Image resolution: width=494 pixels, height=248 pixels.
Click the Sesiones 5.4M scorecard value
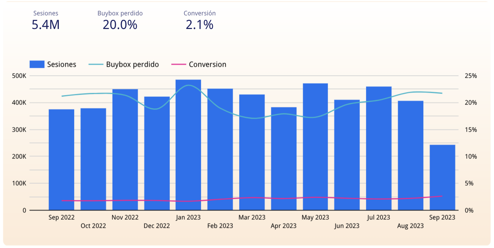(x=46, y=25)
